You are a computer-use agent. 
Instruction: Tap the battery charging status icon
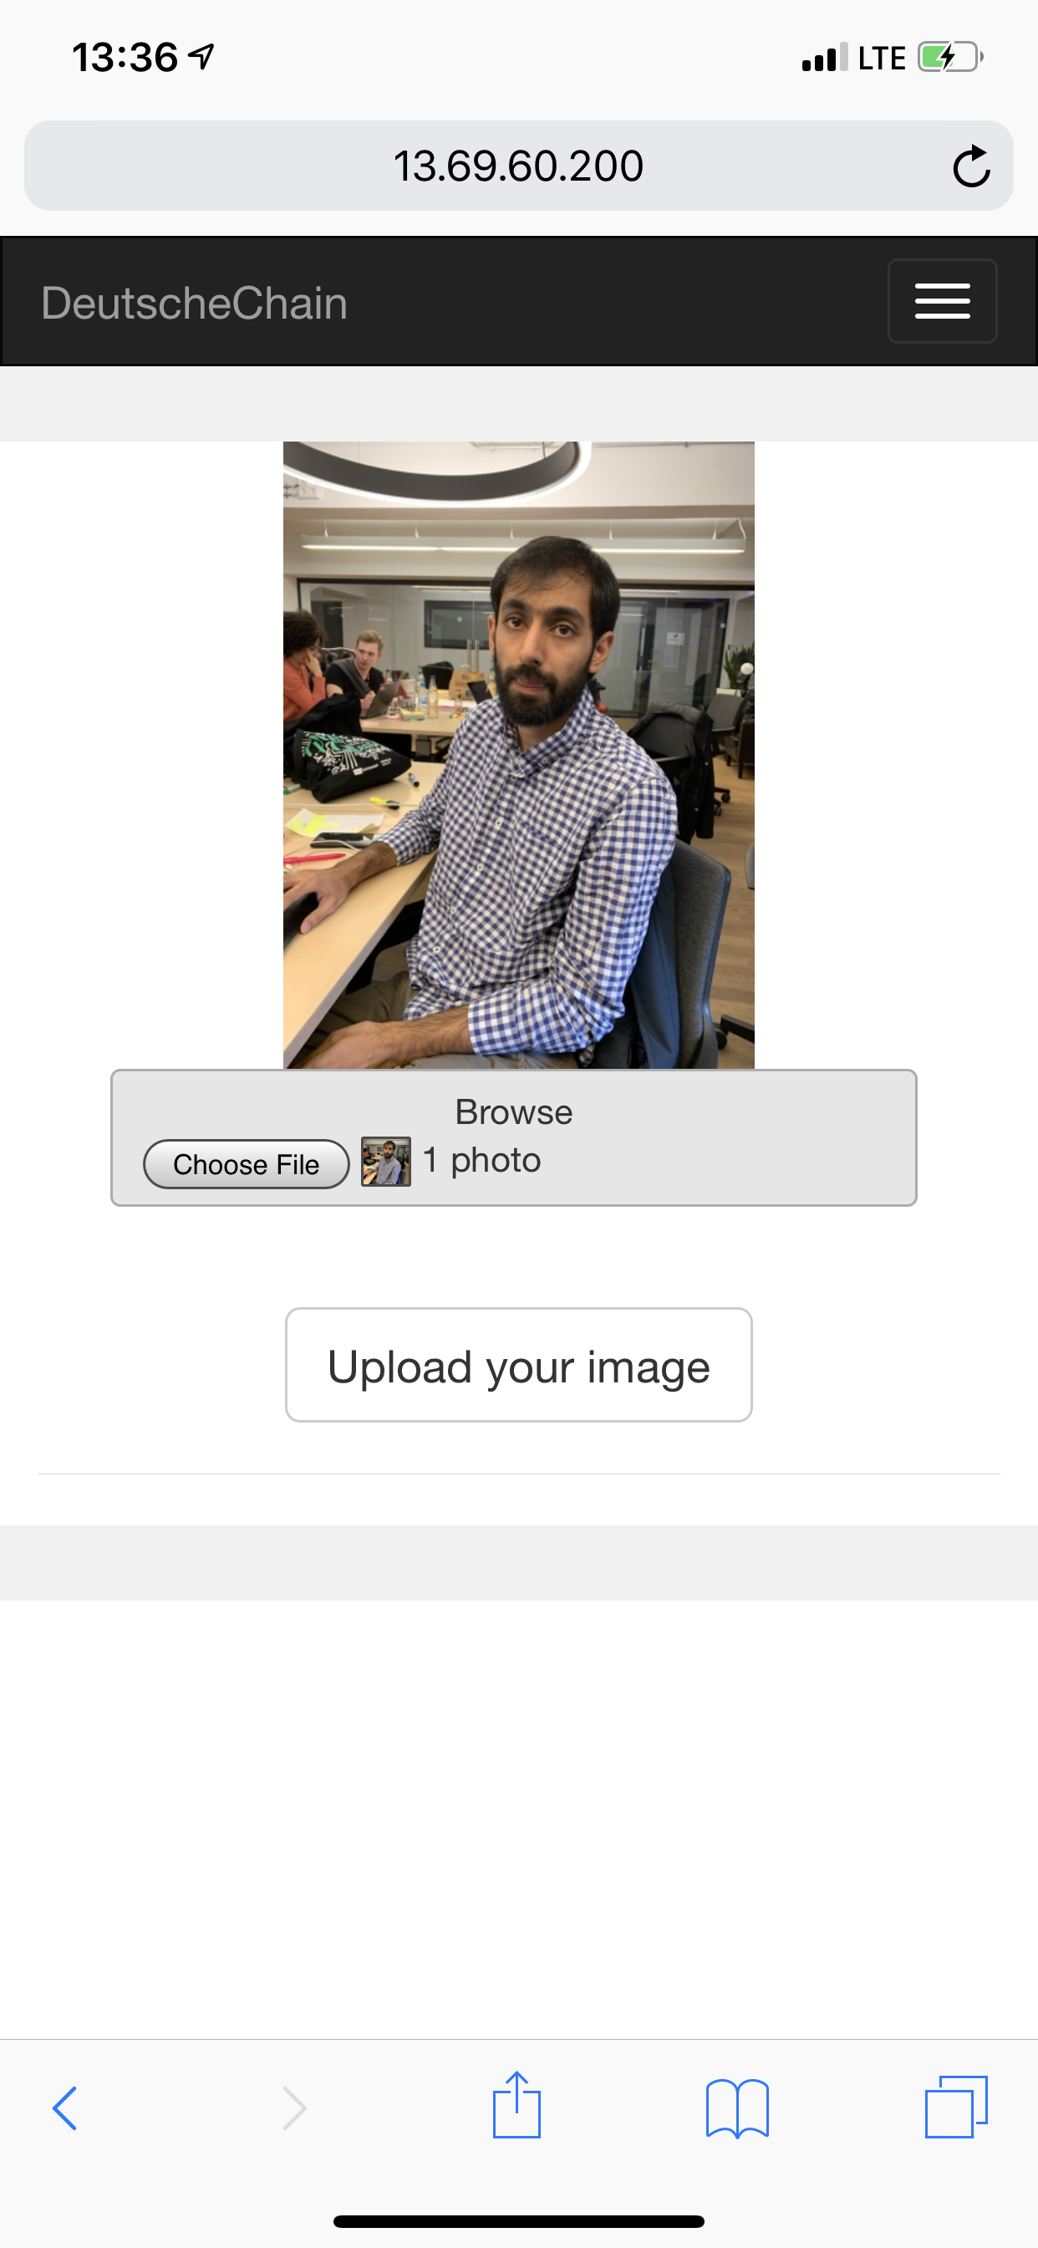pos(950,58)
